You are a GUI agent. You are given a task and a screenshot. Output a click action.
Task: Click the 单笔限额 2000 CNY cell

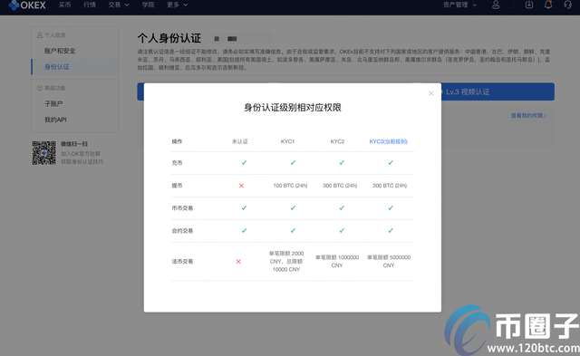(x=286, y=262)
